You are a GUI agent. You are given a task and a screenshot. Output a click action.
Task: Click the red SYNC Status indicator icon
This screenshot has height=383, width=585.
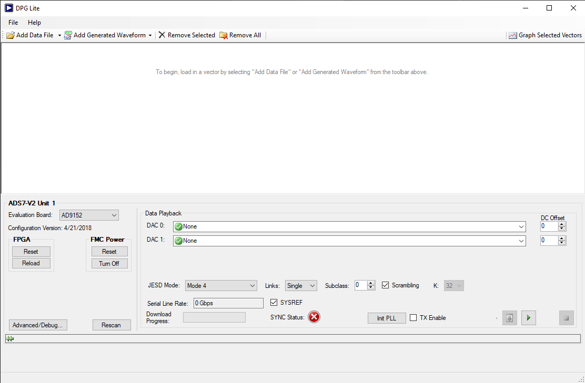(x=314, y=317)
